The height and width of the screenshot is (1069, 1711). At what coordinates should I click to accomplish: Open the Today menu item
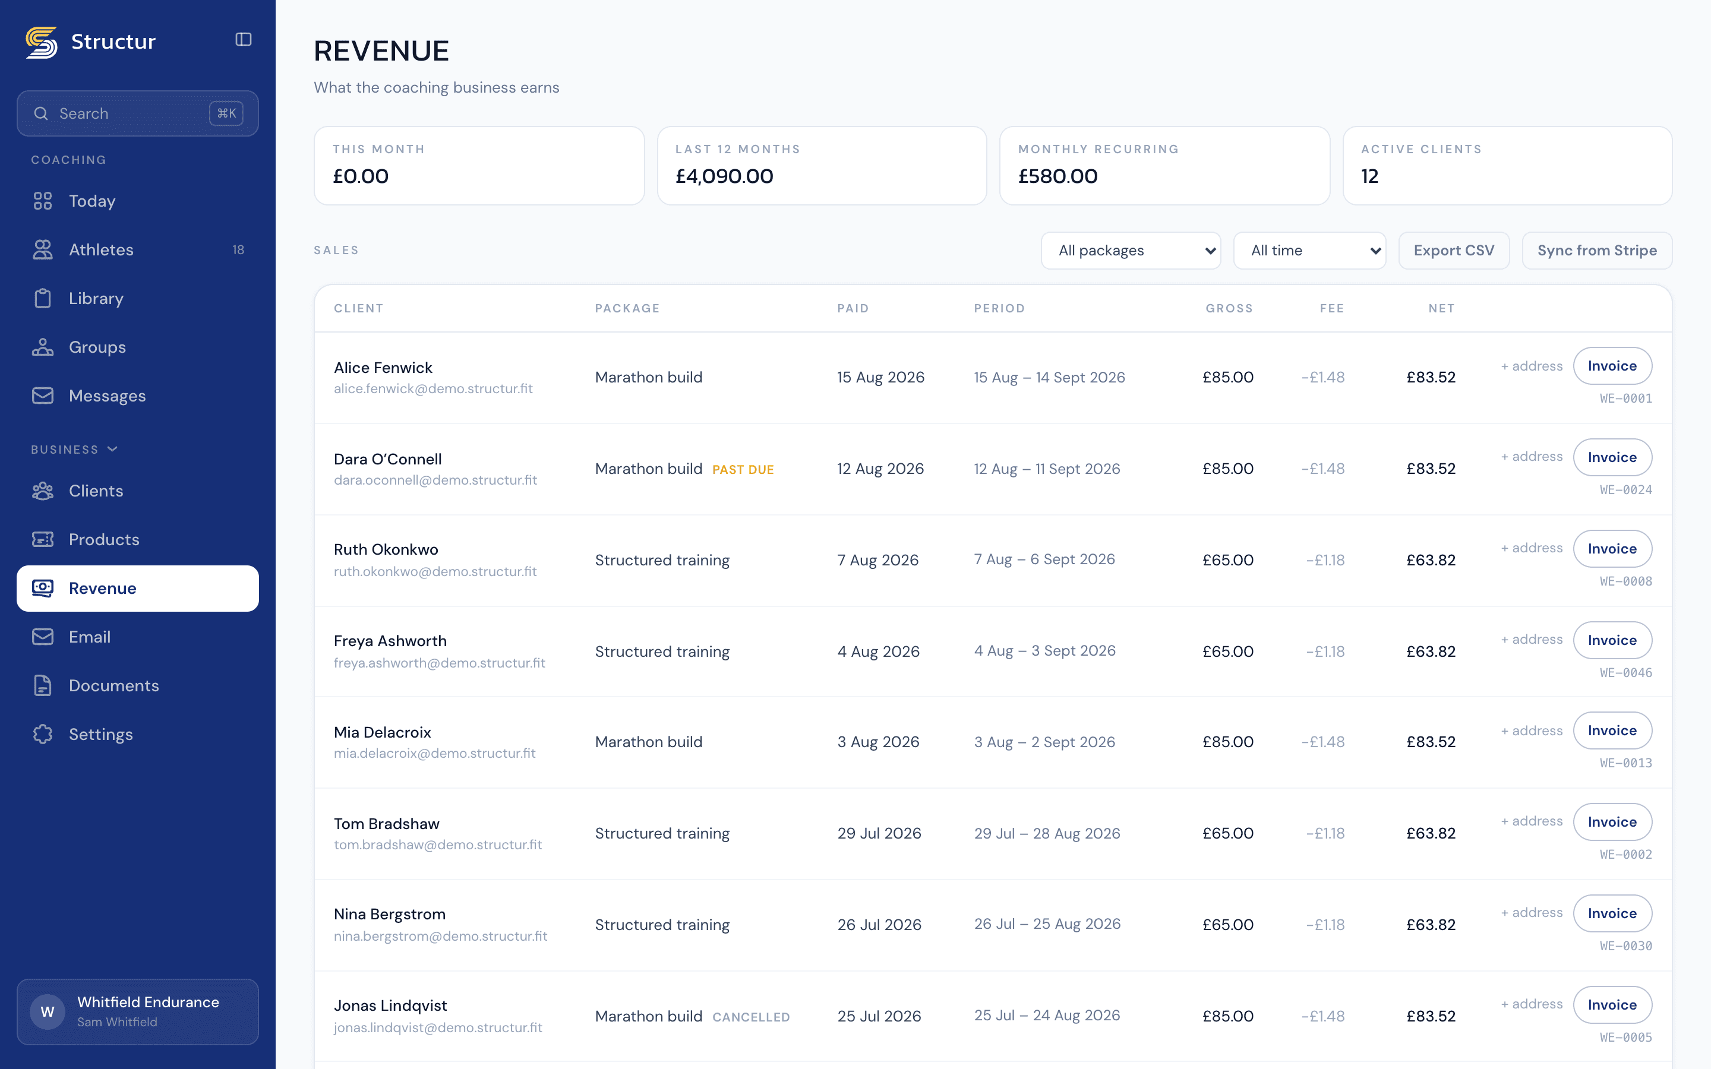click(138, 201)
